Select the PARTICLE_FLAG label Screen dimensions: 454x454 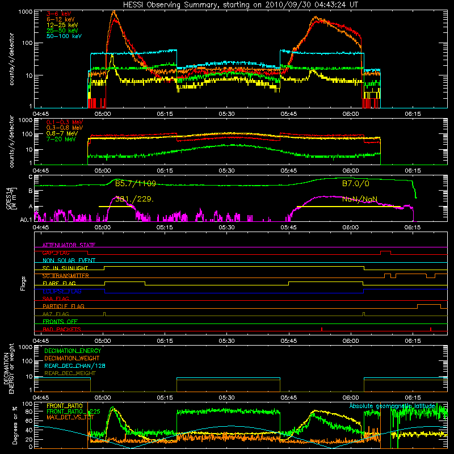click(64, 306)
